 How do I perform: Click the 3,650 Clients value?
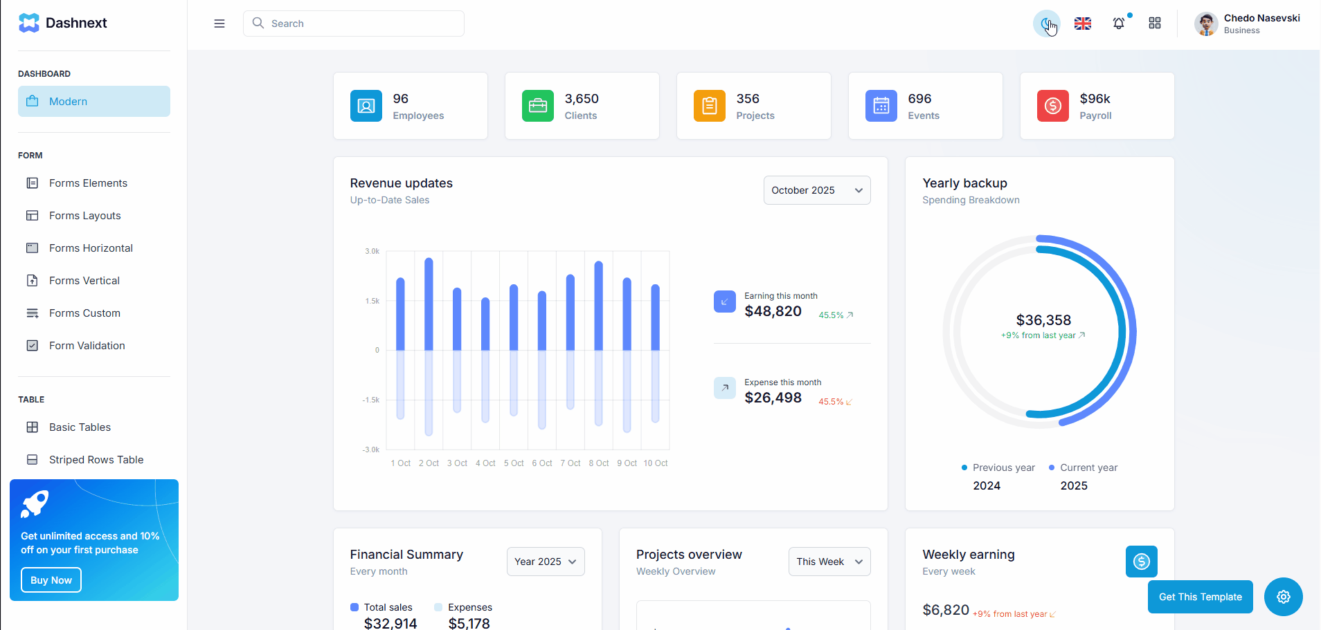click(x=582, y=99)
